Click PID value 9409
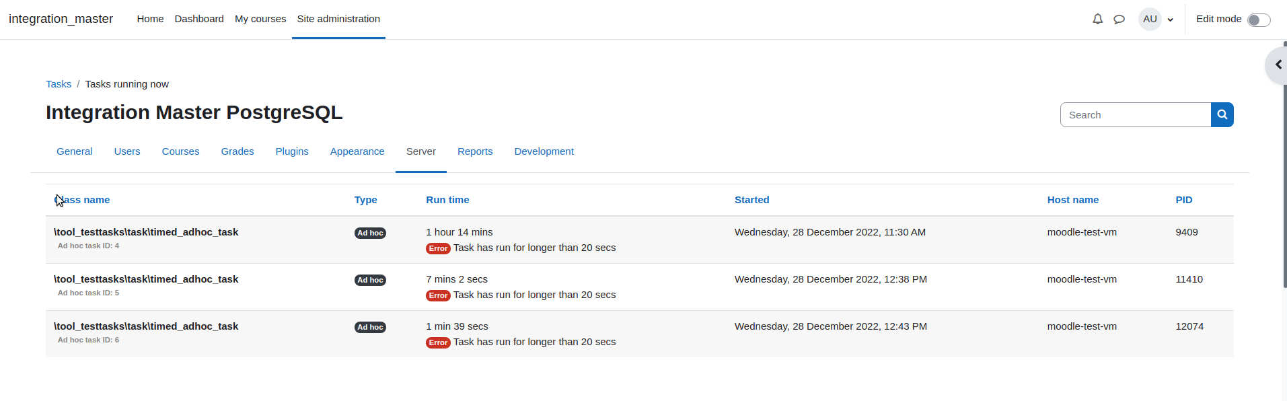Viewport: 1287px width, 401px height. pos(1187,232)
